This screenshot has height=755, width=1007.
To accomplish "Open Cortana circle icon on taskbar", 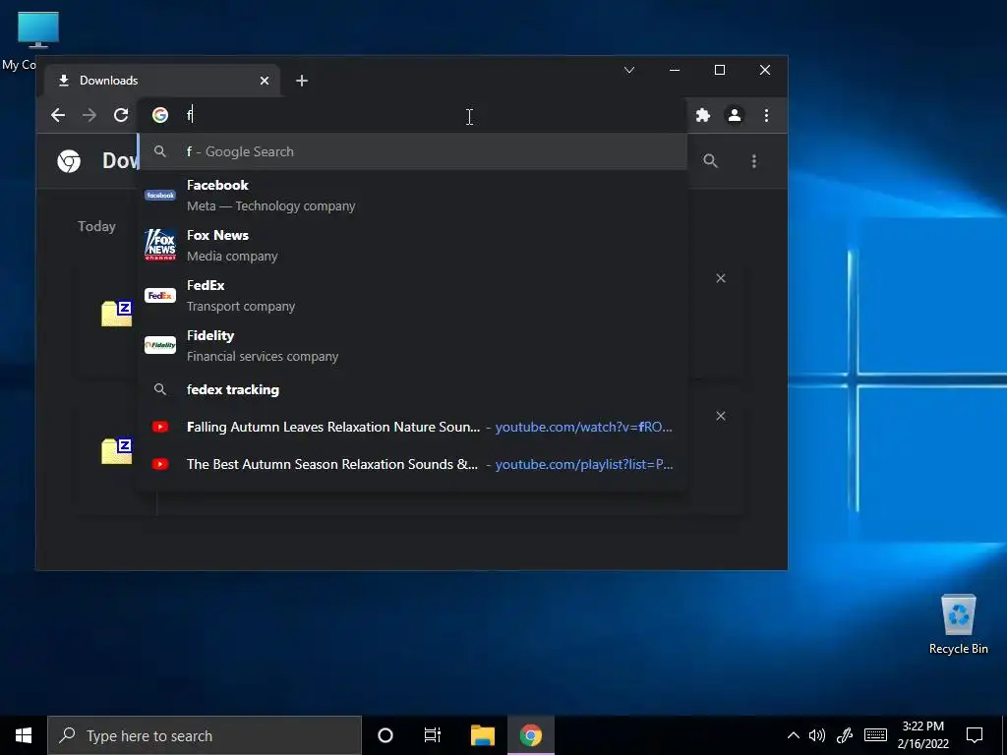I will (x=385, y=735).
